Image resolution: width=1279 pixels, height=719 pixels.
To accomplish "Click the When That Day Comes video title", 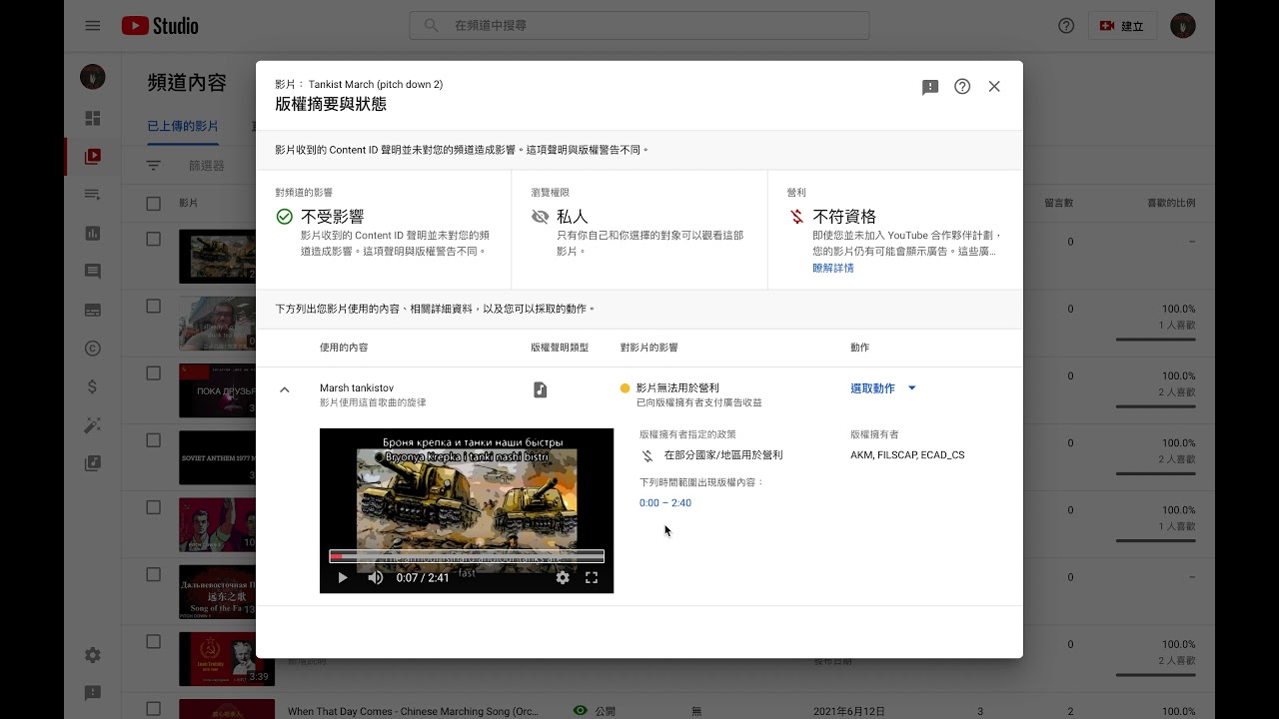I will point(415,711).
